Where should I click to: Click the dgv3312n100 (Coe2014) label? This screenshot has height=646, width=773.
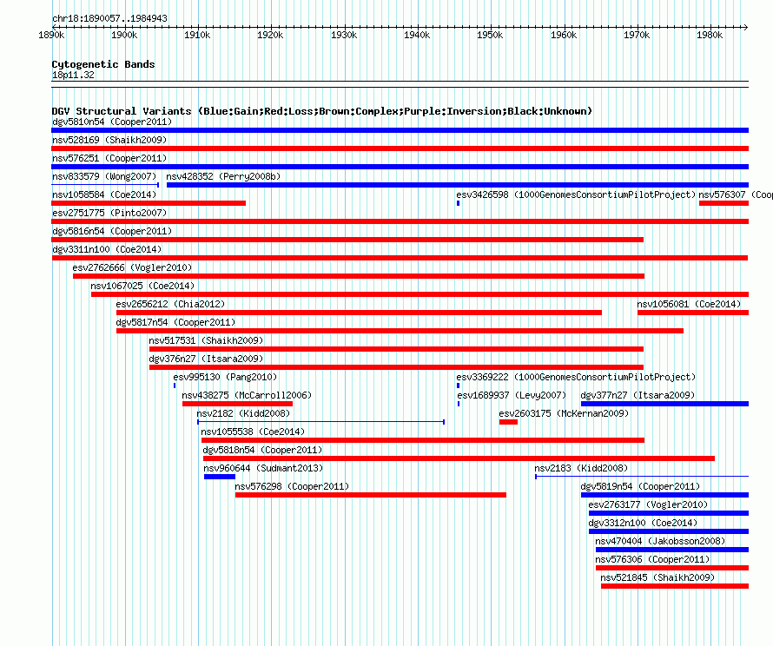point(643,523)
